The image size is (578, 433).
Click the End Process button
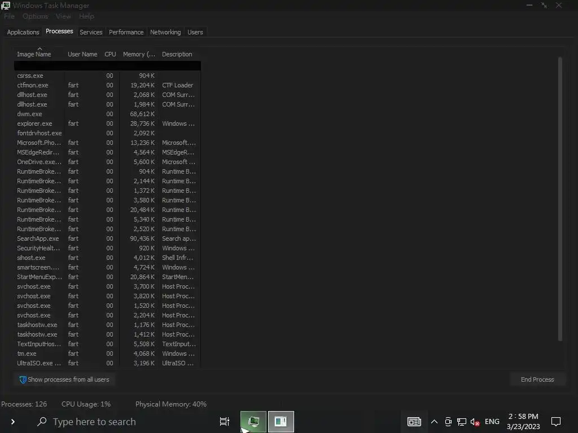(537, 379)
